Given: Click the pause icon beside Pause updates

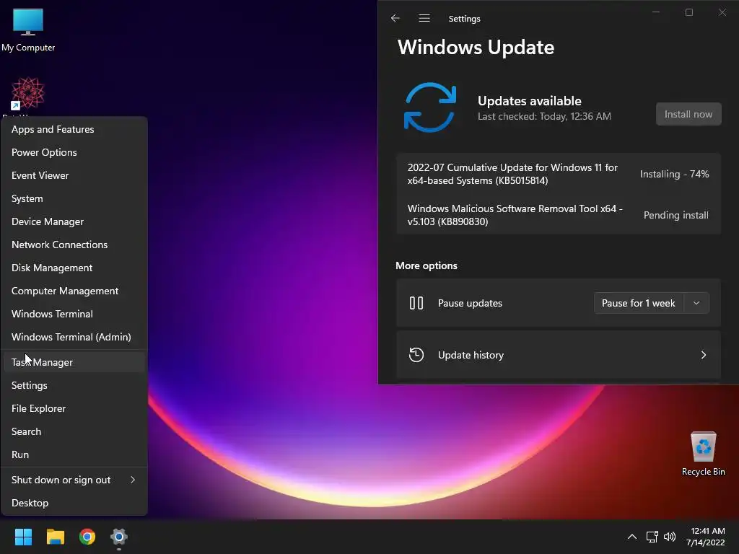Looking at the screenshot, I should coord(416,303).
